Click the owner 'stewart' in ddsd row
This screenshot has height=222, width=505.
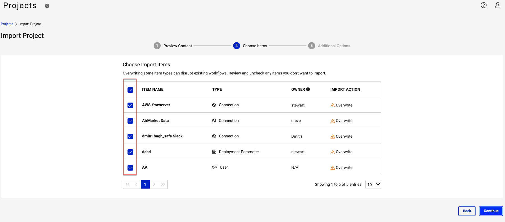click(x=298, y=152)
